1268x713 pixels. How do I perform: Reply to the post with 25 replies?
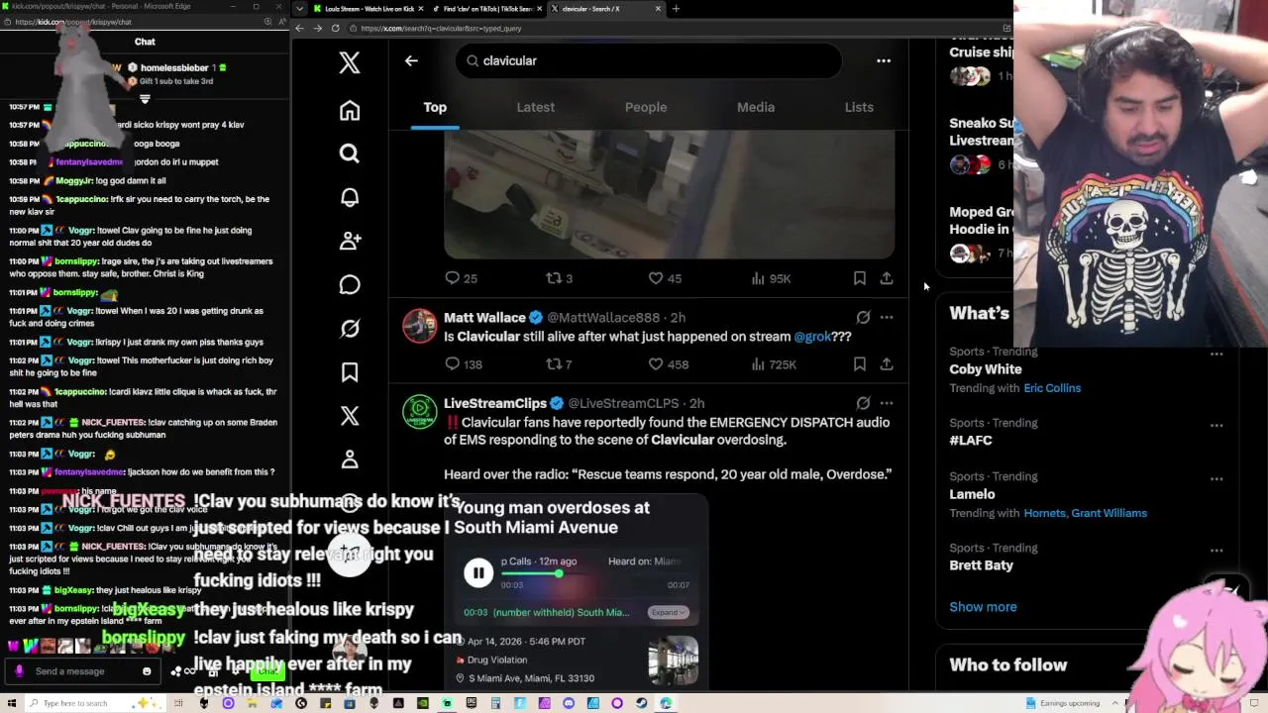click(x=461, y=278)
